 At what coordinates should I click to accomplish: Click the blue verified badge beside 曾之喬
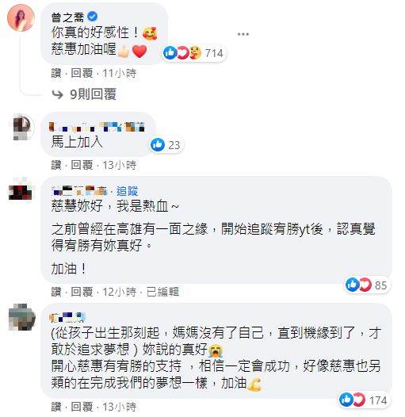tap(92, 17)
